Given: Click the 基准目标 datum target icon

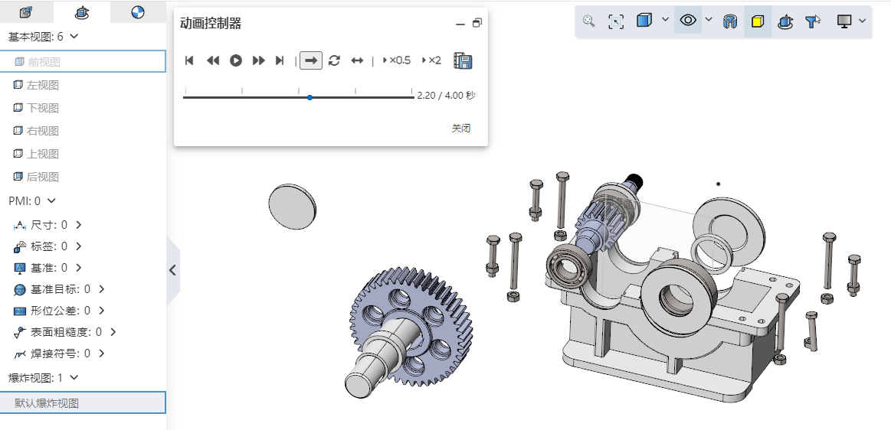Looking at the screenshot, I should click(20, 290).
